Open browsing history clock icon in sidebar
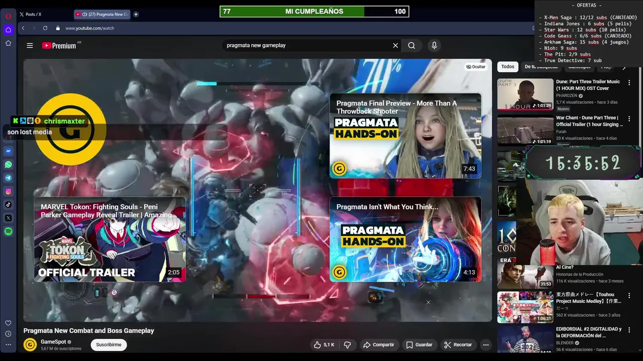The height and width of the screenshot is (361, 643). click(8, 334)
